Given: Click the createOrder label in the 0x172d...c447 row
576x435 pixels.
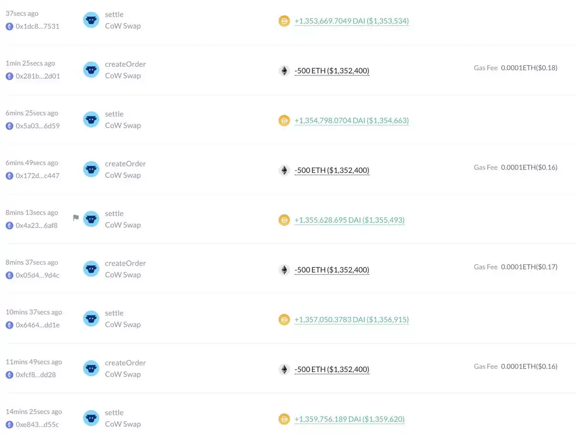Looking at the screenshot, I should [x=125, y=164].
